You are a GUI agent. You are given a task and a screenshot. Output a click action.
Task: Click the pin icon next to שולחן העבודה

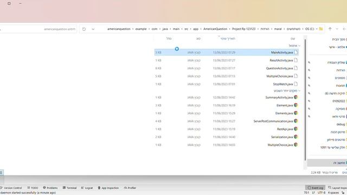(309, 63)
